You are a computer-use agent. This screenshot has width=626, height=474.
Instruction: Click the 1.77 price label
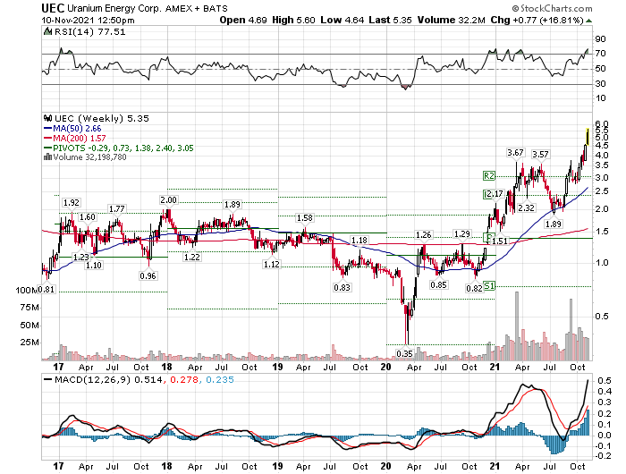(116, 208)
